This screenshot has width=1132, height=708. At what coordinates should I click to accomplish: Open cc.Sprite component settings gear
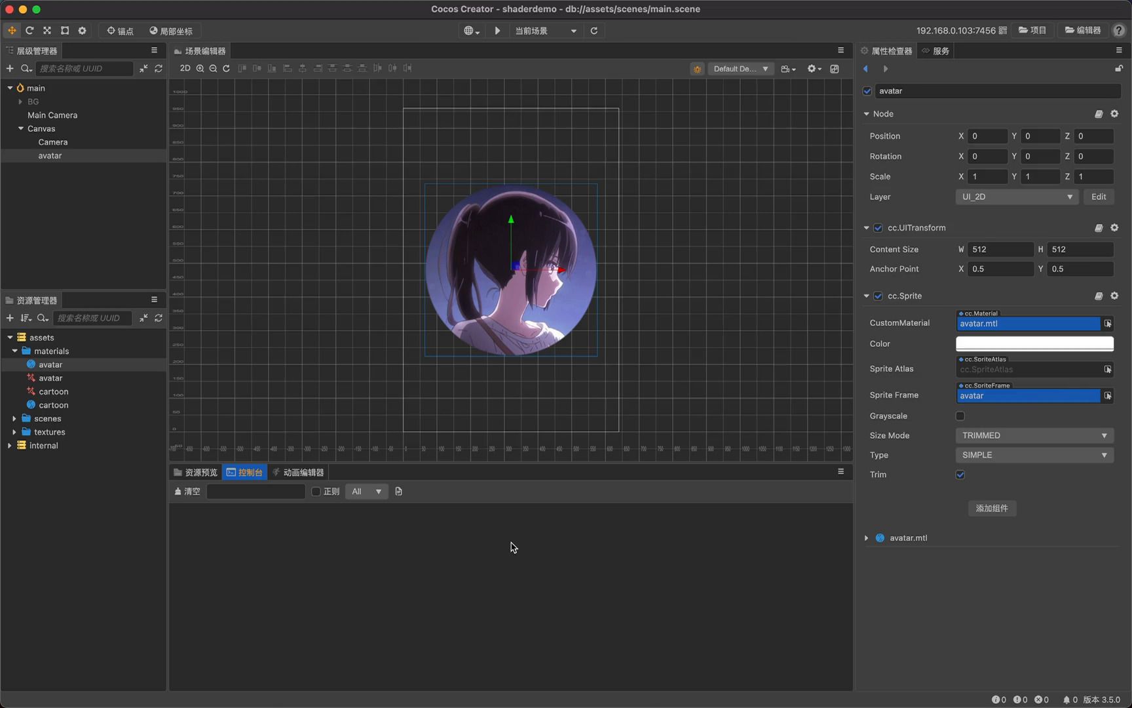[1114, 296]
